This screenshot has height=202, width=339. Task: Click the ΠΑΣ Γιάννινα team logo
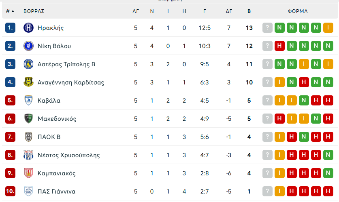28,191
